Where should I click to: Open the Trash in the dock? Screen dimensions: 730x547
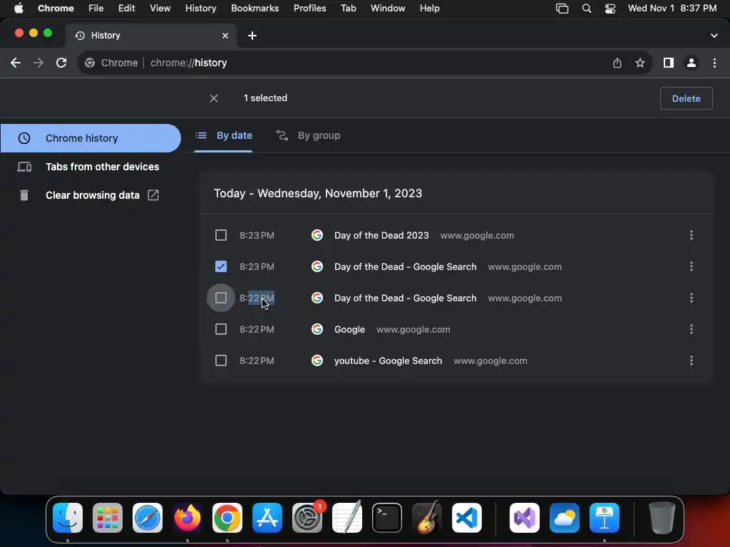pos(662,518)
